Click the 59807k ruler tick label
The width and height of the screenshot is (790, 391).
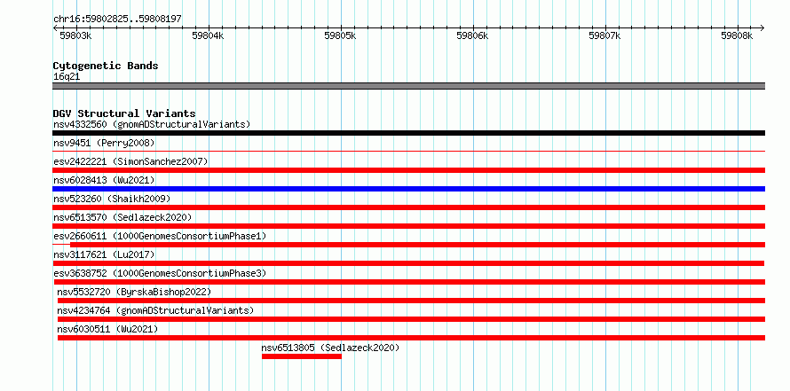(604, 35)
